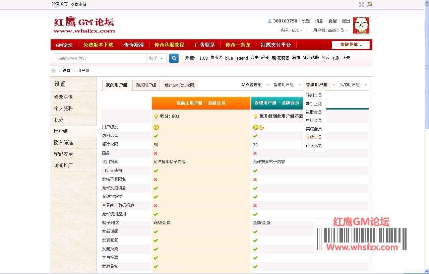
Task: Open the 普通用户组 dropdown menu
Action: (287, 85)
